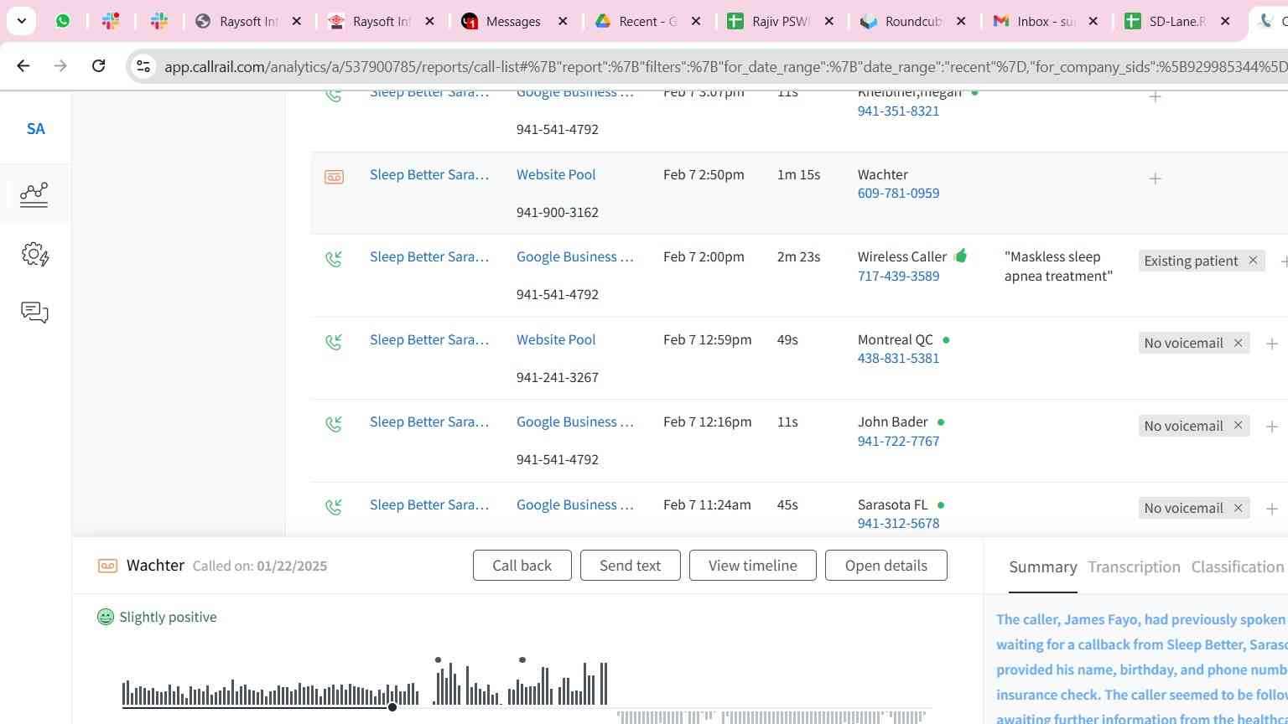
Task: Open Website Pool source for Wachter call
Action: (556, 174)
